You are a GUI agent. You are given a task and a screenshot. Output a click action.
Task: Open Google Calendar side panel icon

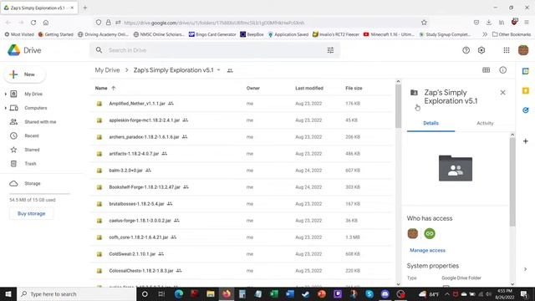pyautogui.click(x=526, y=71)
